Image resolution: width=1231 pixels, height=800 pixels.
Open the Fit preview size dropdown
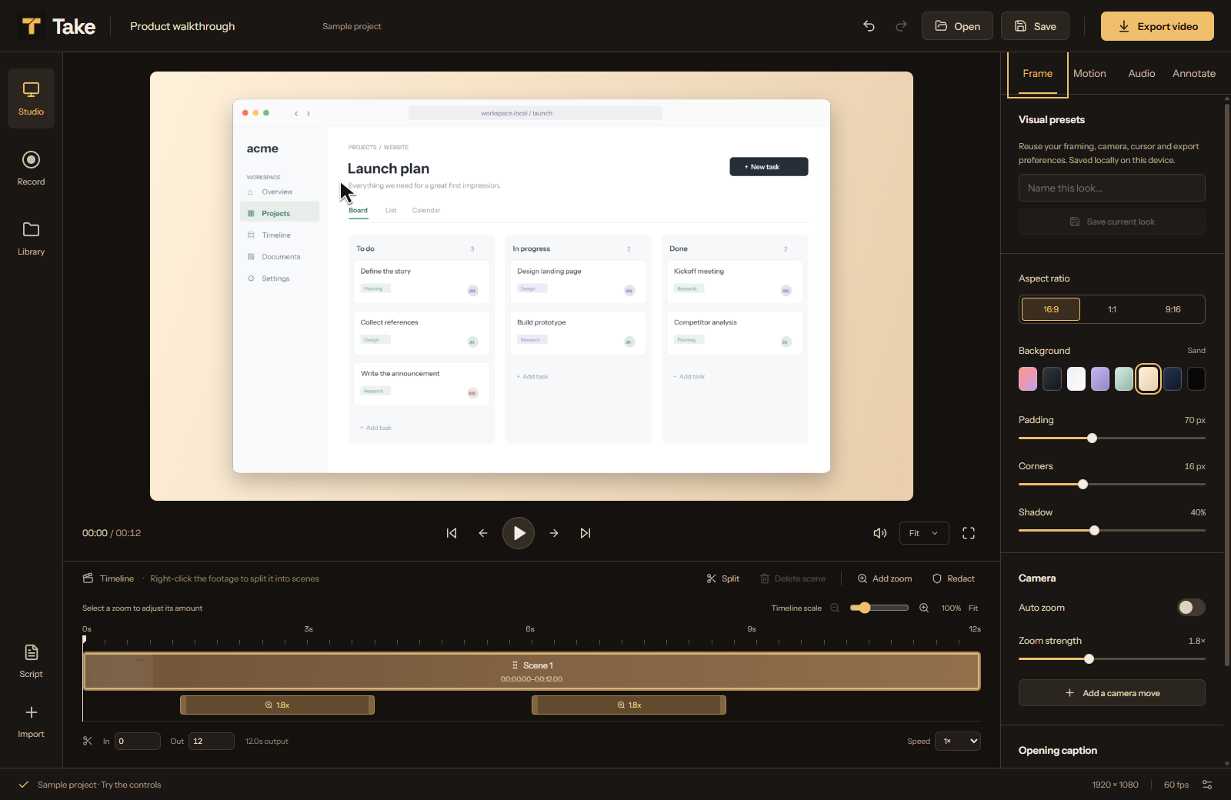924,533
